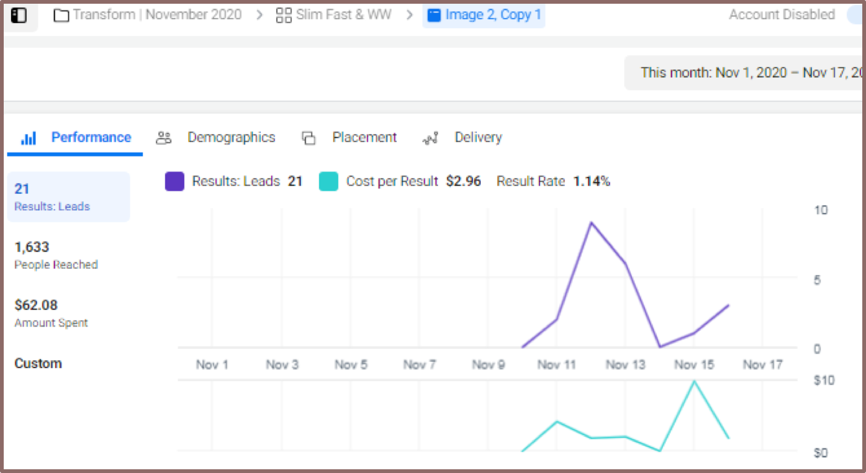Click the purple leads line peak
Image resolution: width=866 pixels, height=473 pixels.
[591, 222]
